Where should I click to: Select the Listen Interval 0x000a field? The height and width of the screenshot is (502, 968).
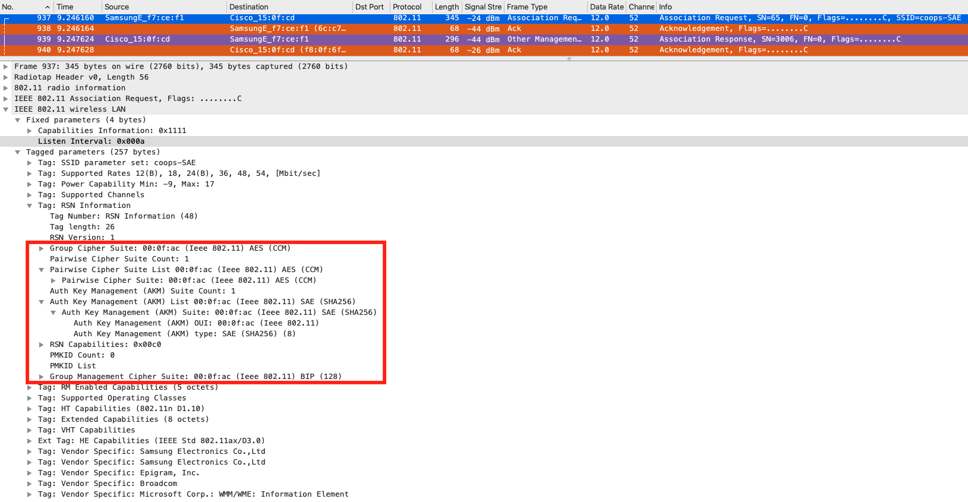pyautogui.click(x=91, y=141)
